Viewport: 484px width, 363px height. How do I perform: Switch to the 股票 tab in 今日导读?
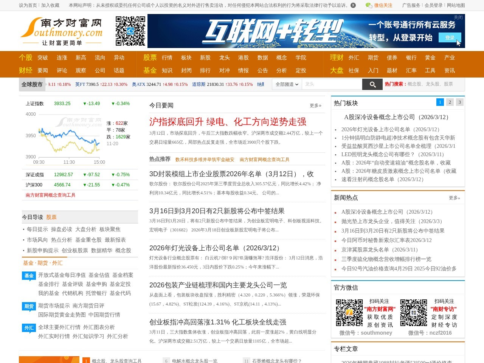pyautogui.click(x=51, y=217)
